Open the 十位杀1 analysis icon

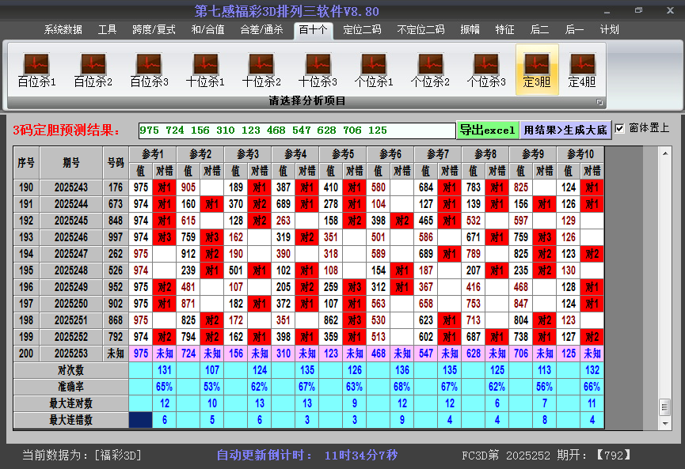coord(205,70)
